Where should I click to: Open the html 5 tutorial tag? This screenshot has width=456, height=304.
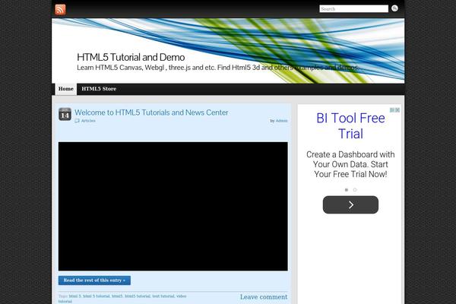[x=97, y=296]
